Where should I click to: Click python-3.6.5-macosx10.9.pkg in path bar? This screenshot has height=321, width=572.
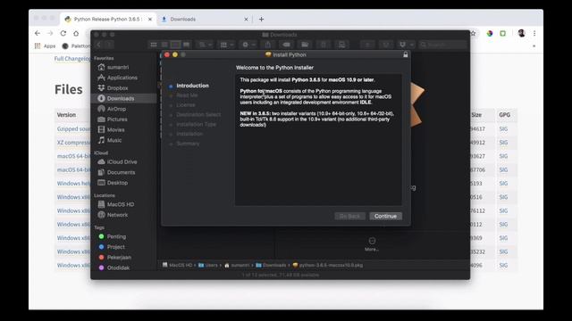(x=328, y=265)
